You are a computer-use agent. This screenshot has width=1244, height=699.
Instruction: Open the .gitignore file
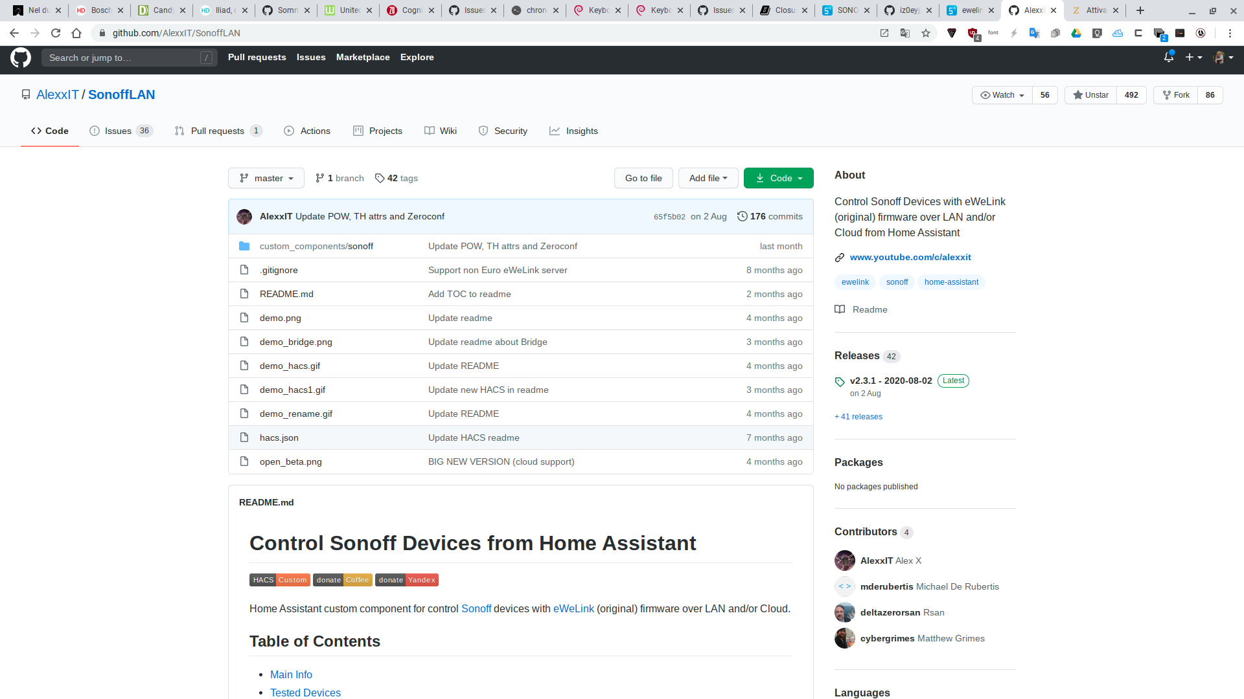click(x=279, y=270)
